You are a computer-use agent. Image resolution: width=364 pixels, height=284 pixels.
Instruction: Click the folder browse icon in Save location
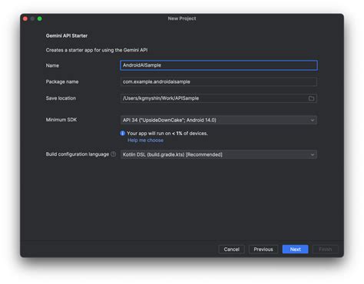[x=311, y=98]
